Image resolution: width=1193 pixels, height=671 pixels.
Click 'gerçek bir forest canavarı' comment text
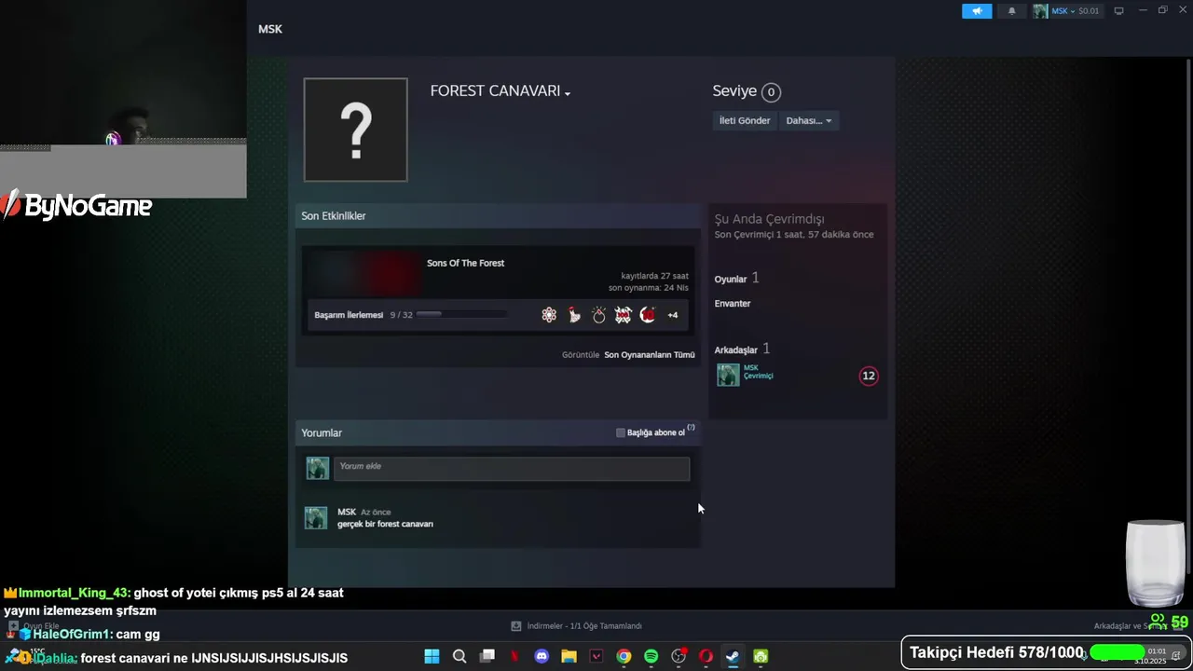point(385,524)
